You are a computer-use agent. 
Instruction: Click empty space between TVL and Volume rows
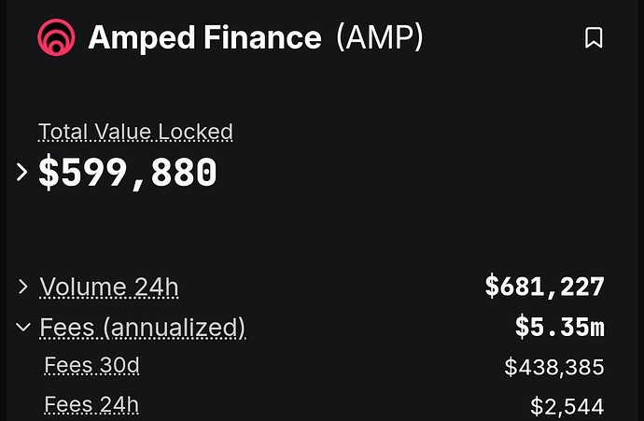[x=320, y=234]
